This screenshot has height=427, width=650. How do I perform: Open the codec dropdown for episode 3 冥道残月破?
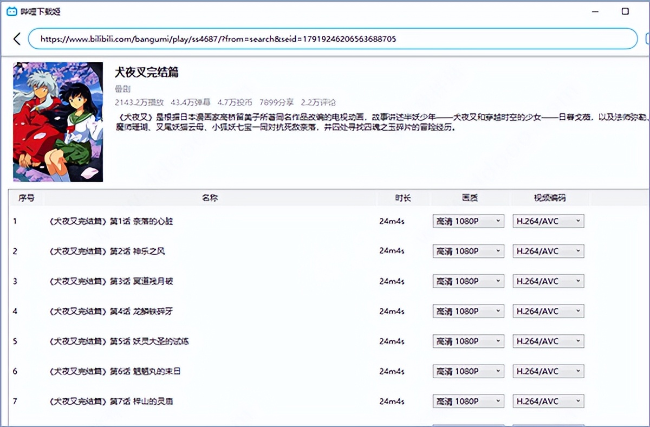(548, 281)
